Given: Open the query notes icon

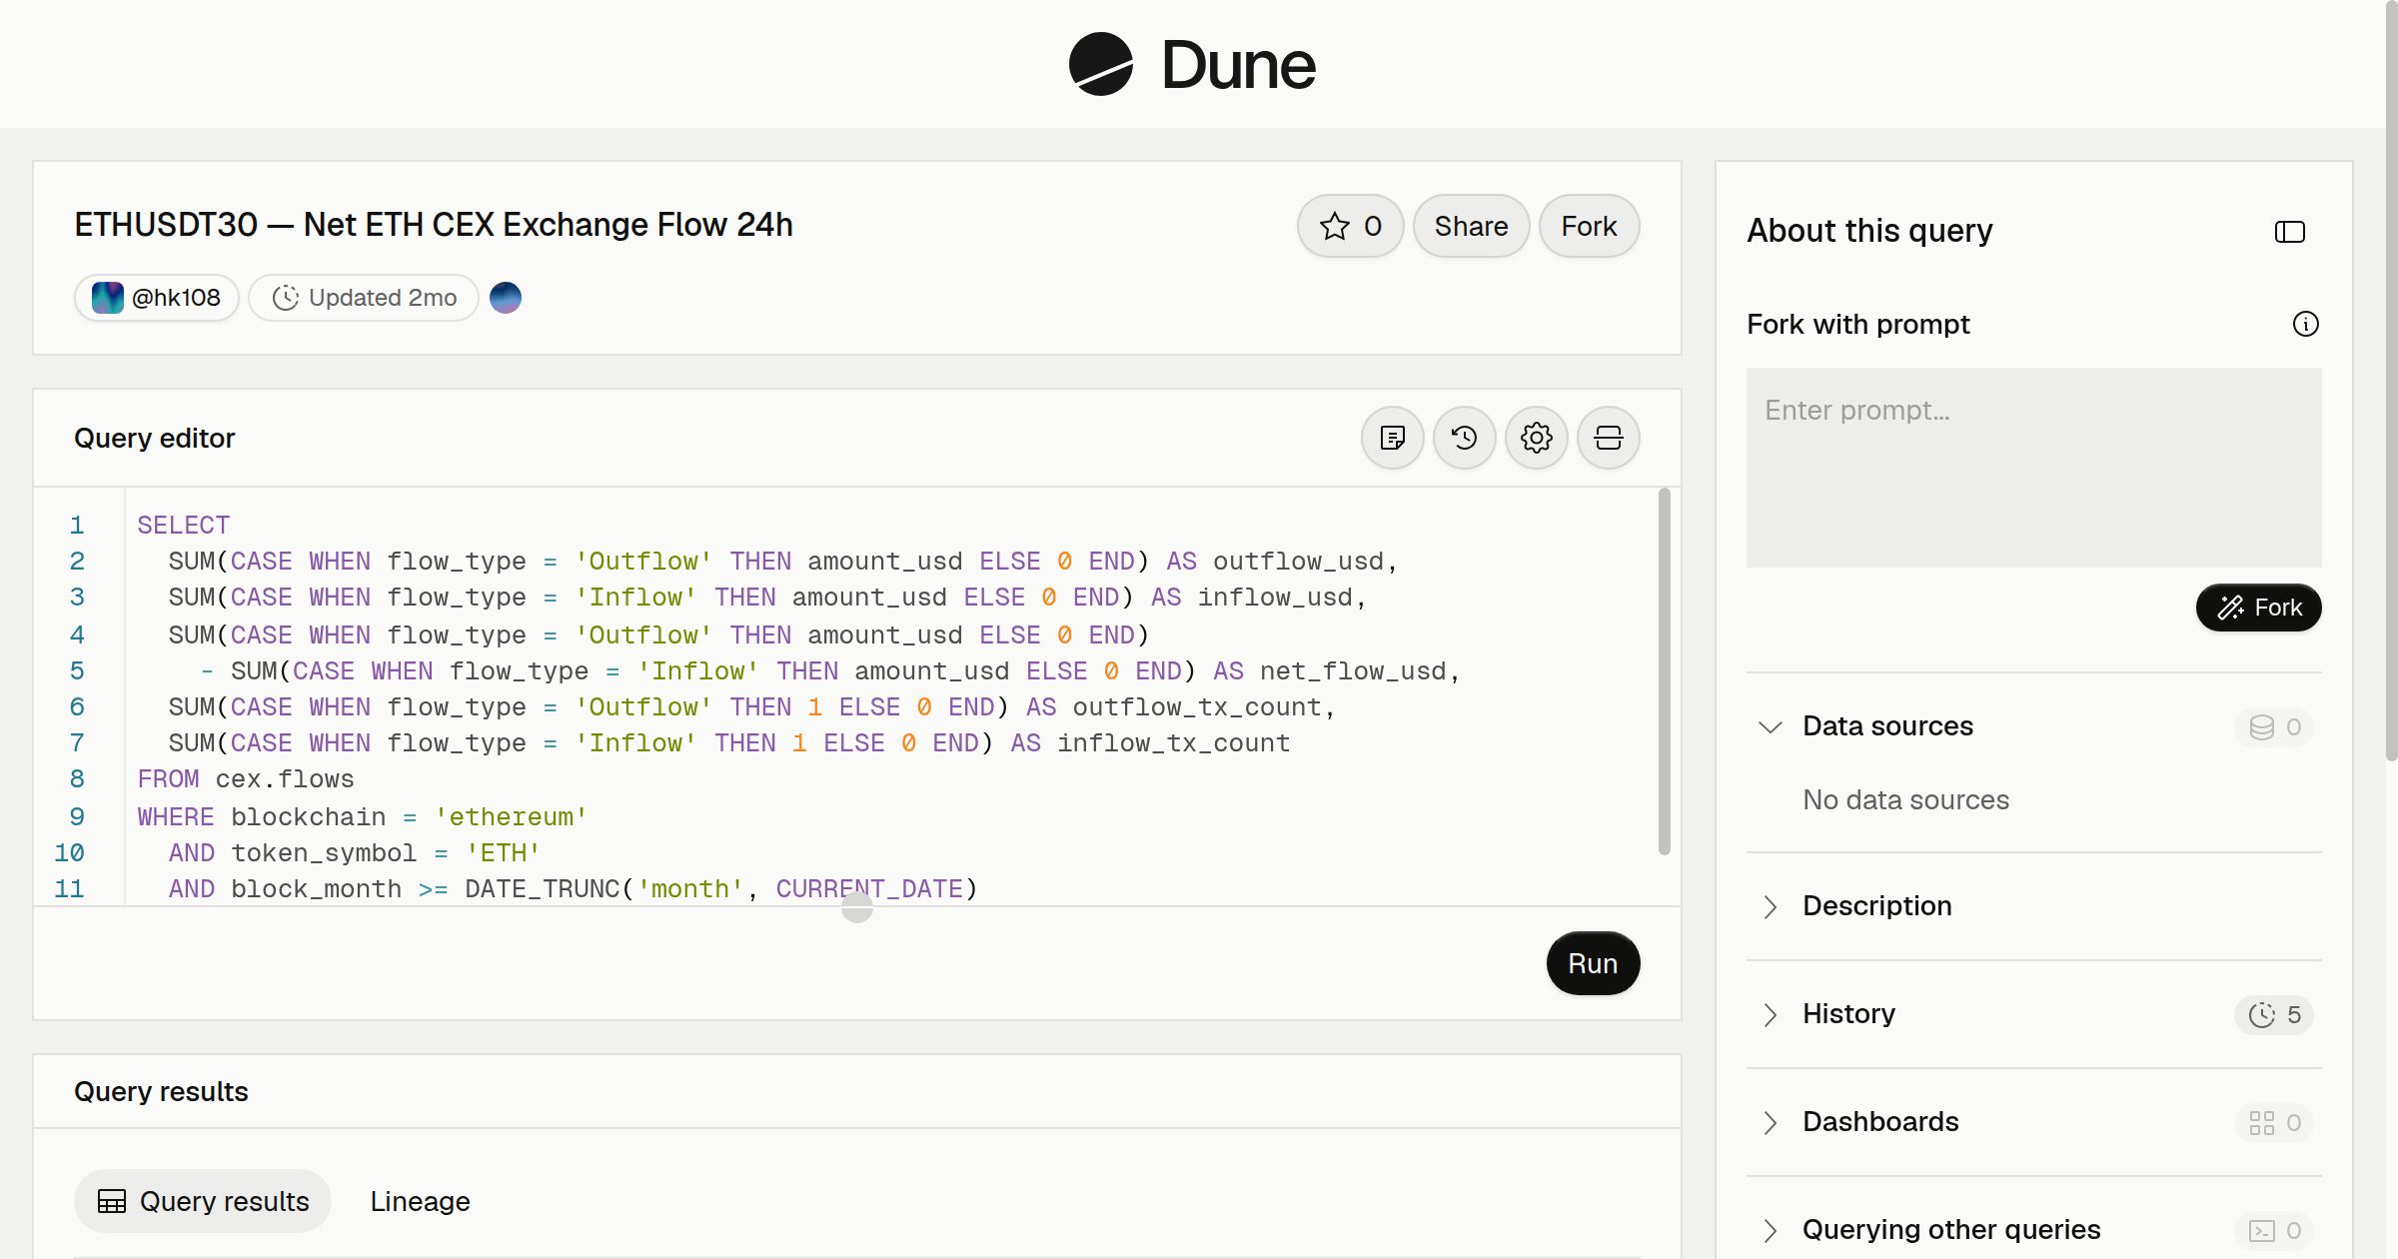Looking at the screenshot, I should [x=1392, y=438].
